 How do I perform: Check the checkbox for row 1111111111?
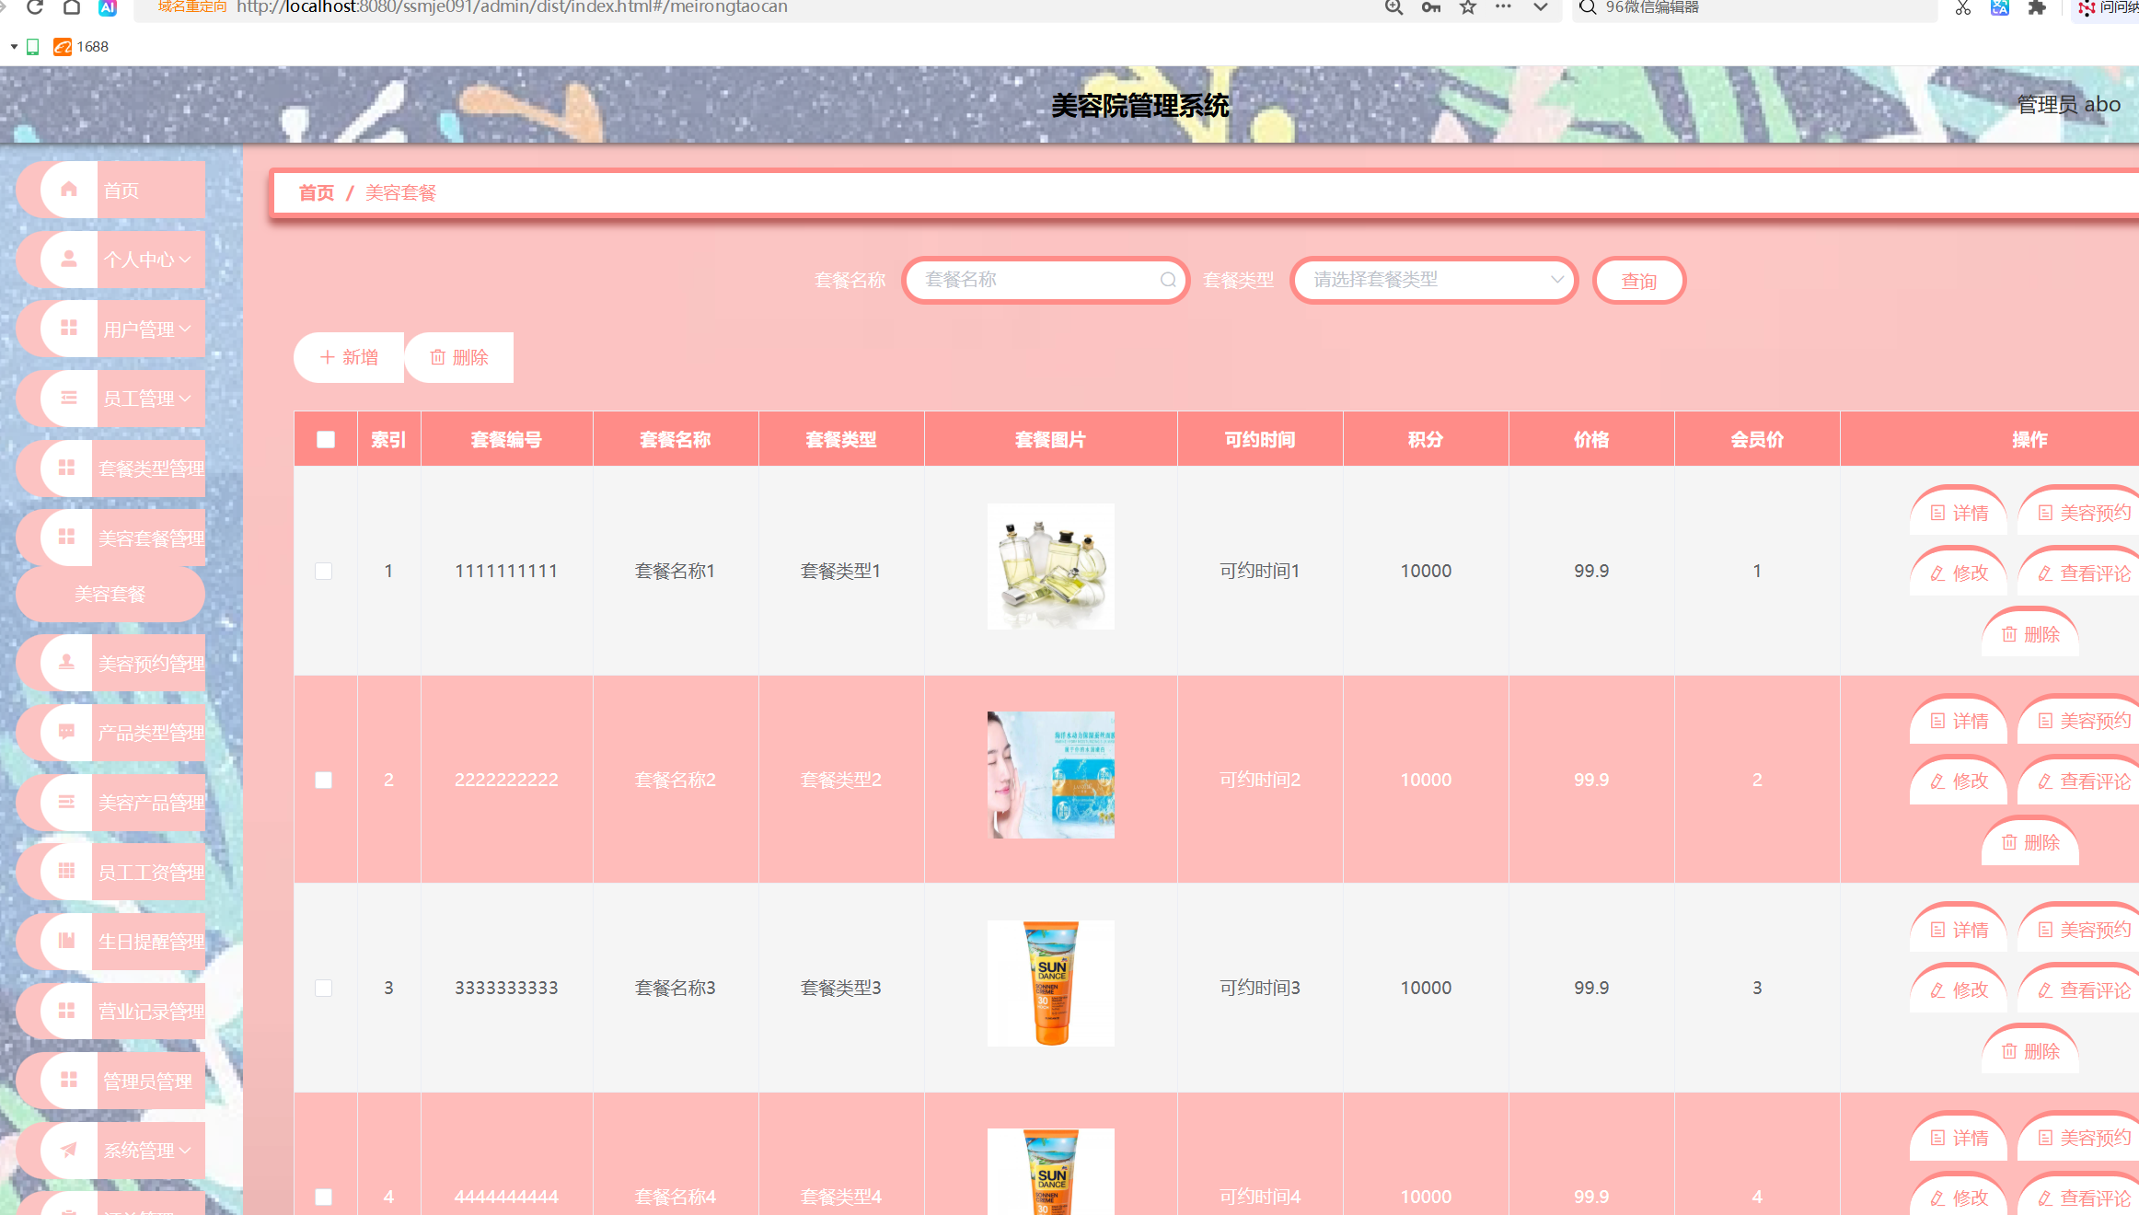click(x=324, y=571)
